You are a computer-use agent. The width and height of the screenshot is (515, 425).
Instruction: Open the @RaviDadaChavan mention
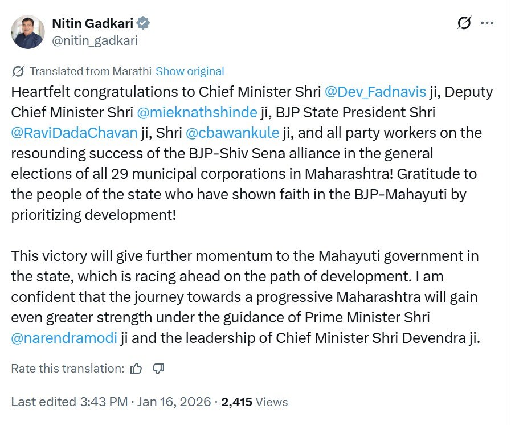click(75, 133)
